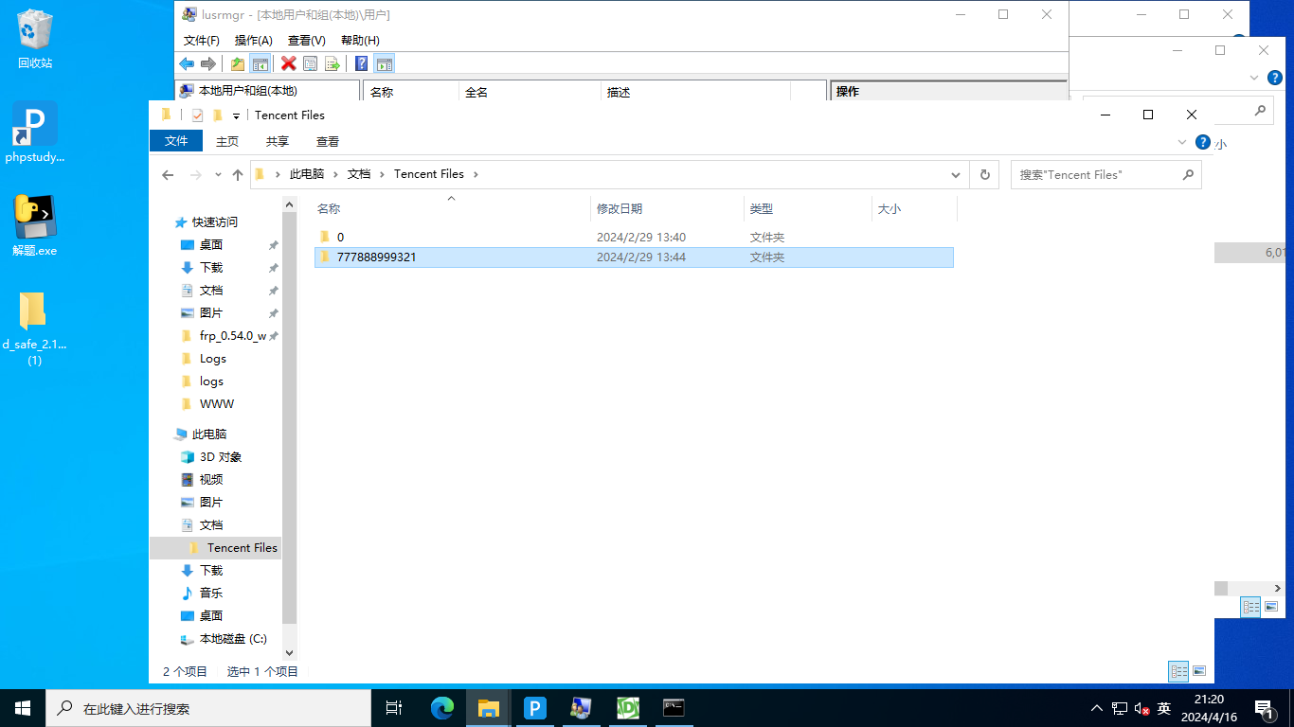Click phpstudy icon on the taskbar

click(x=535, y=707)
